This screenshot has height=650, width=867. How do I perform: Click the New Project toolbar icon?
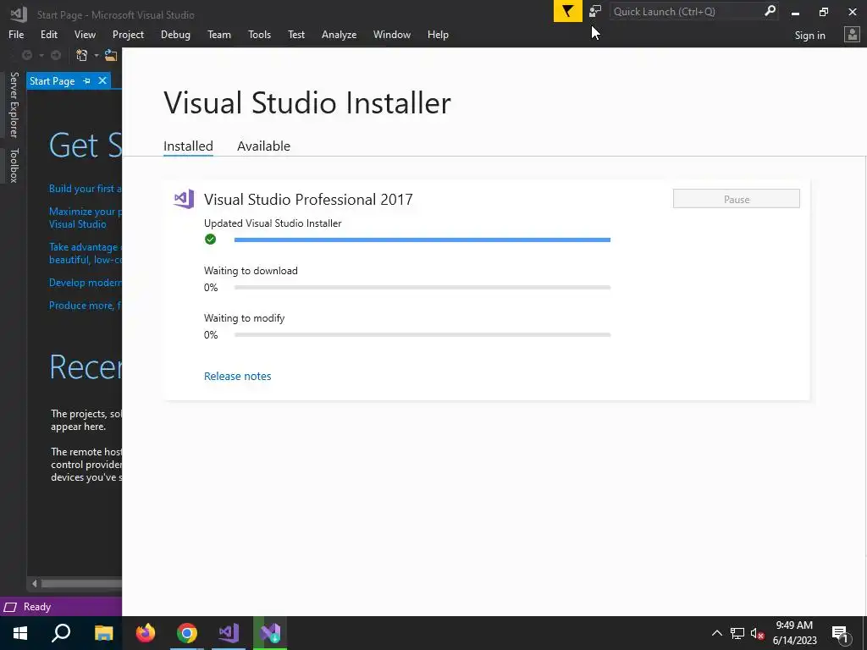click(x=82, y=55)
